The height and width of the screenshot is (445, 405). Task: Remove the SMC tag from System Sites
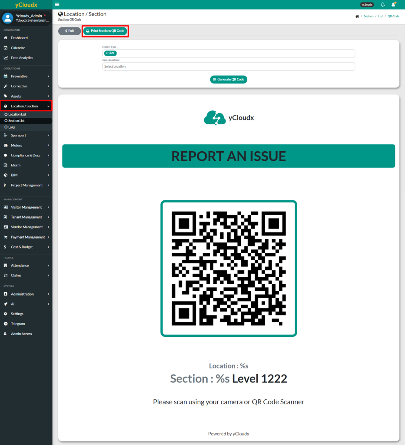point(107,53)
